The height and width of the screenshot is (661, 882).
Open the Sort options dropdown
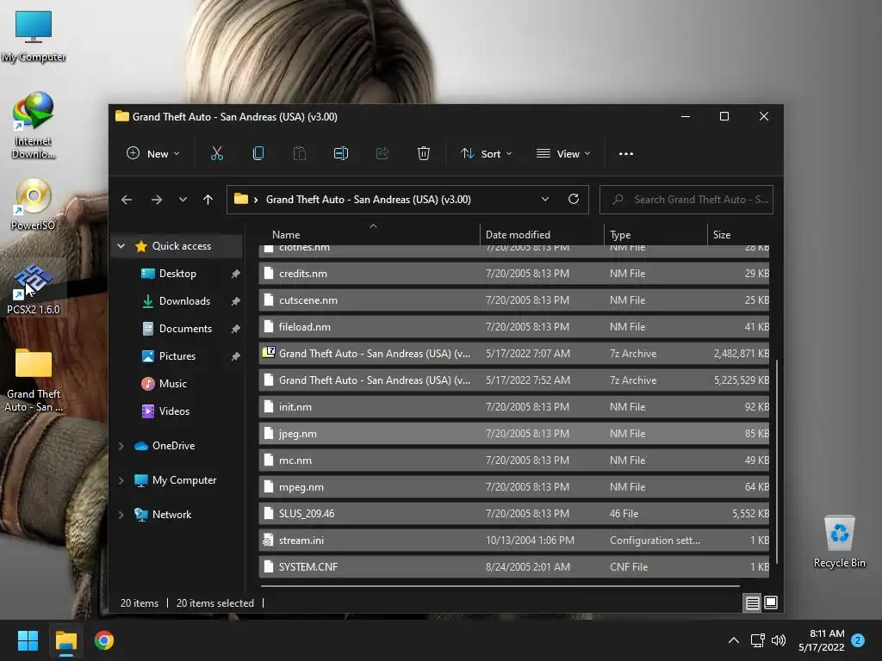486,153
